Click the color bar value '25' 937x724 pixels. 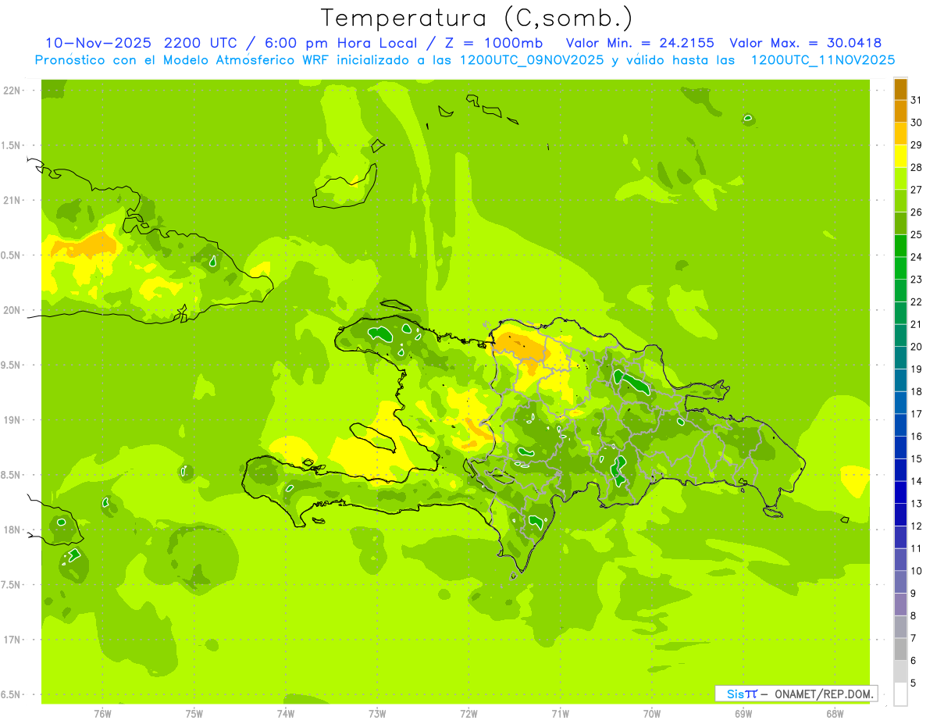click(x=916, y=234)
